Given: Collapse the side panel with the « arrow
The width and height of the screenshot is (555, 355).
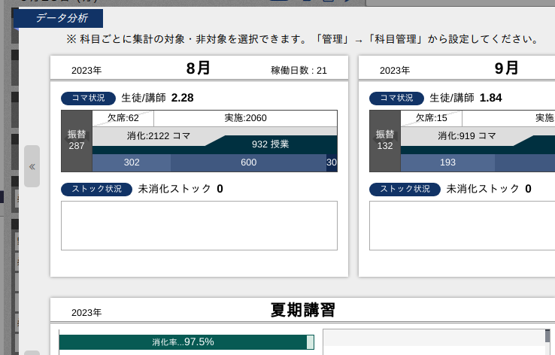Looking at the screenshot, I should point(32,166).
